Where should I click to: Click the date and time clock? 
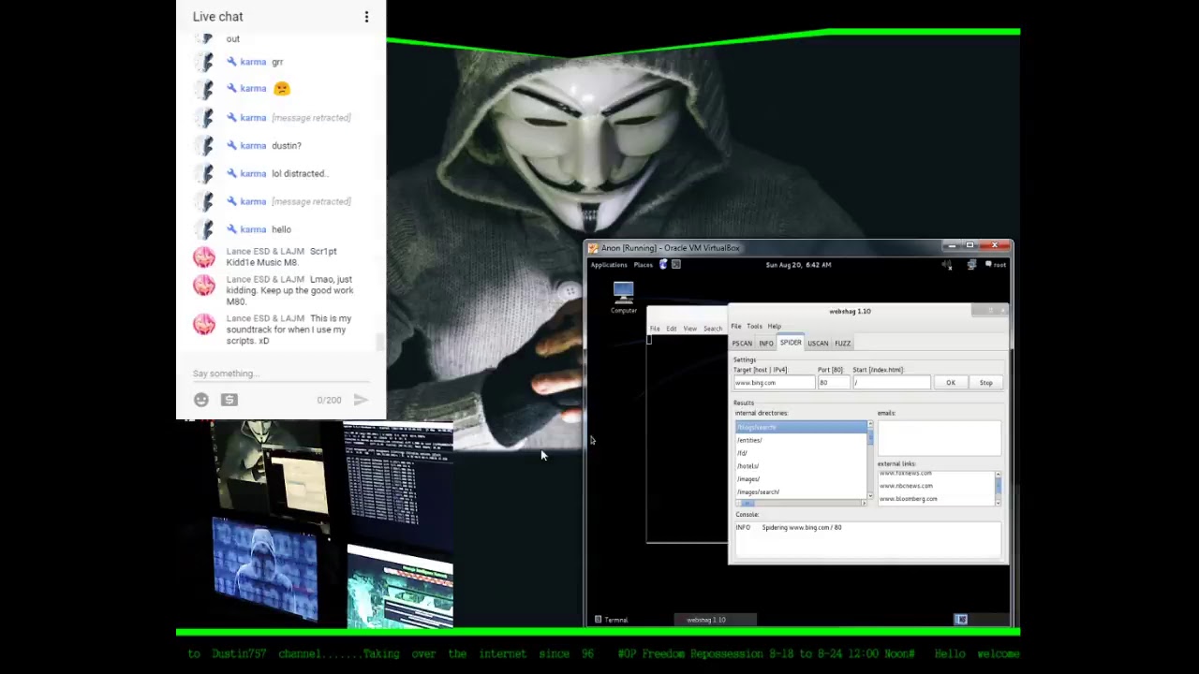point(798,265)
